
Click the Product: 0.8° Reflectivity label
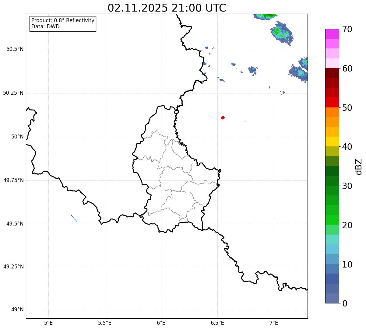pyautogui.click(x=63, y=20)
